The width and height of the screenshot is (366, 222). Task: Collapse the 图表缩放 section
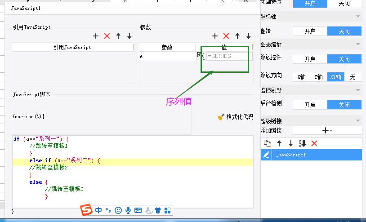pyautogui.click(x=358, y=44)
